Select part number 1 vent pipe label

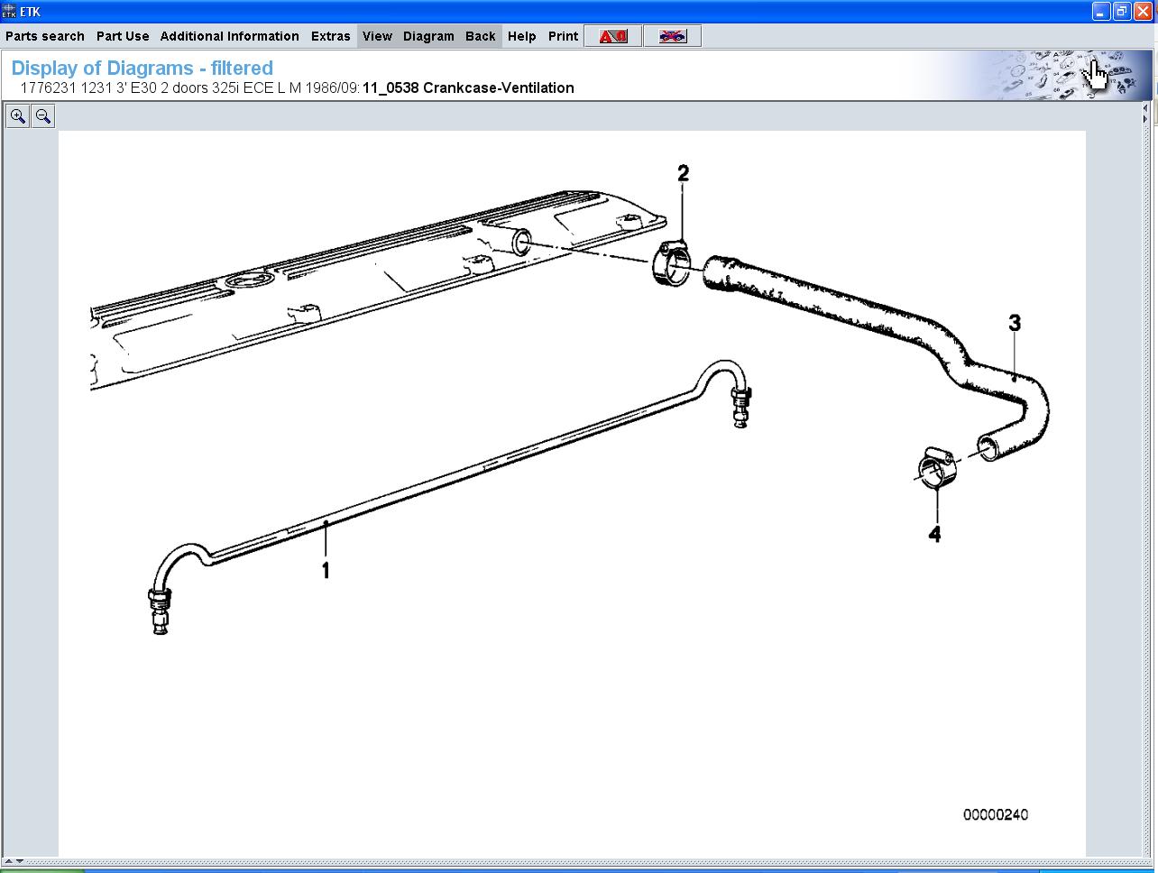(326, 571)
